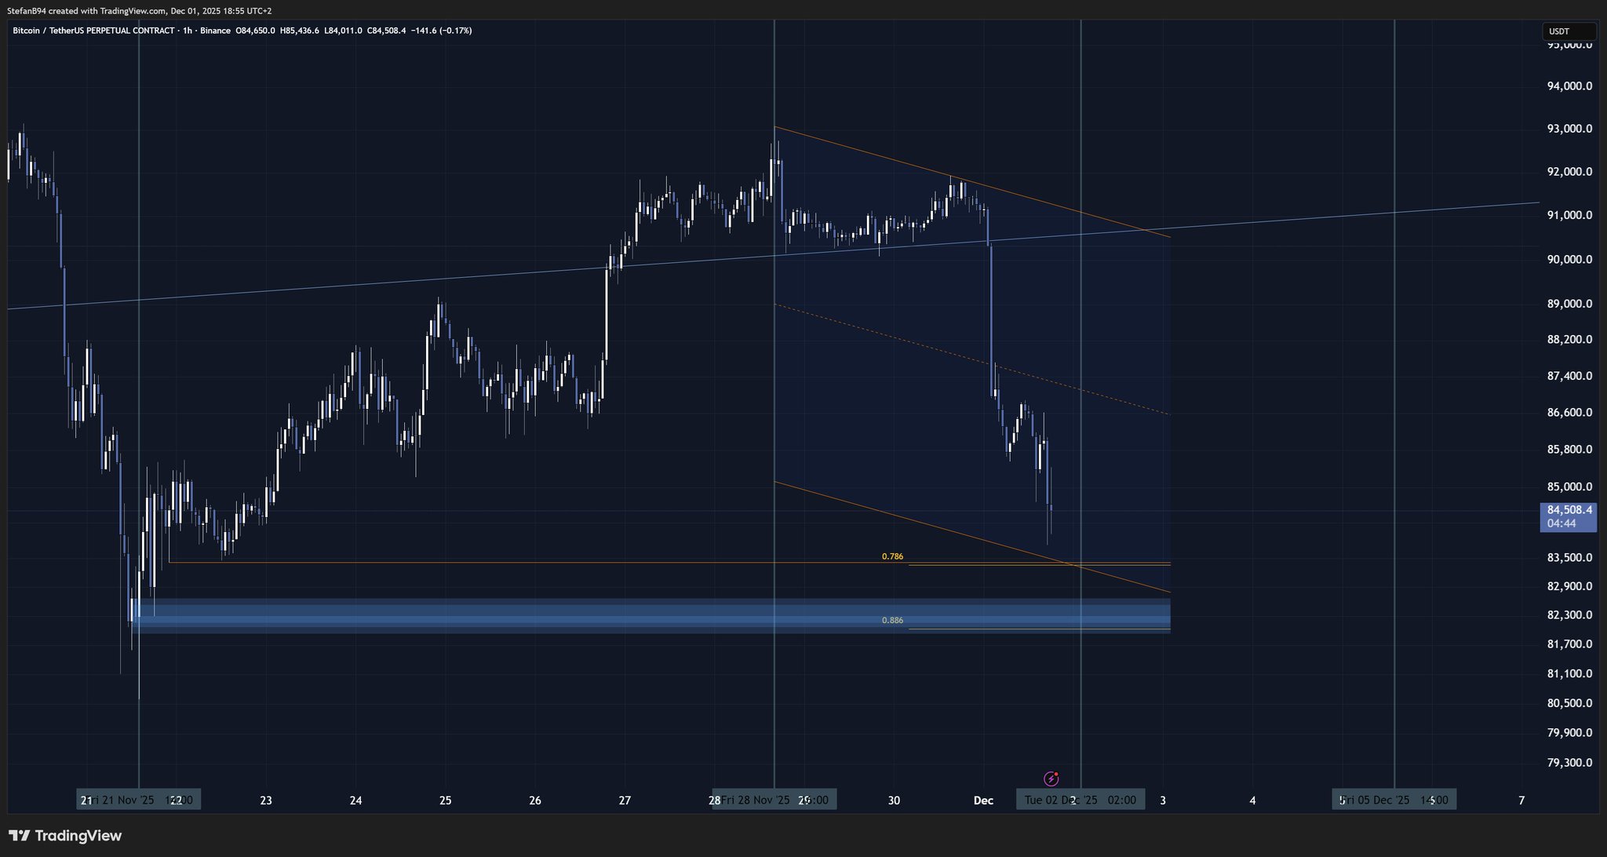
Task: Click the 04:44 countdown timer label
Action: click(1561, 523)
